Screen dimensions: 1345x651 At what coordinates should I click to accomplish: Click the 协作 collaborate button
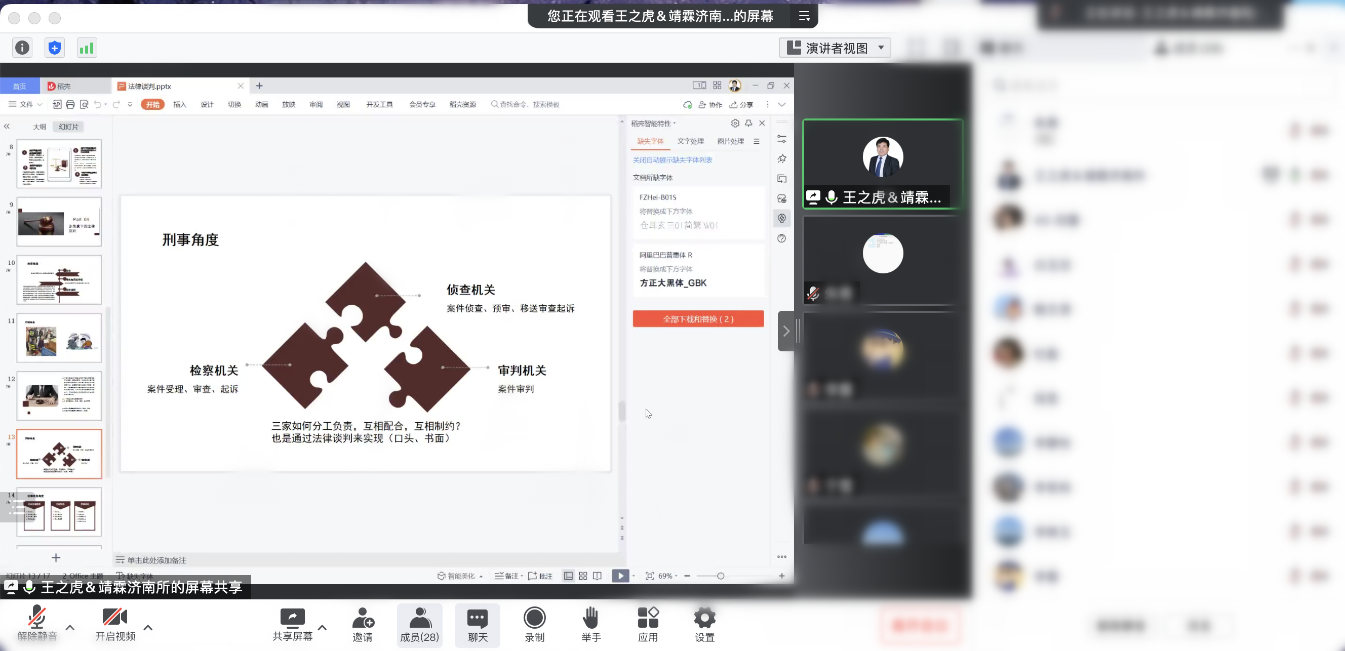[x=710, y=104]
